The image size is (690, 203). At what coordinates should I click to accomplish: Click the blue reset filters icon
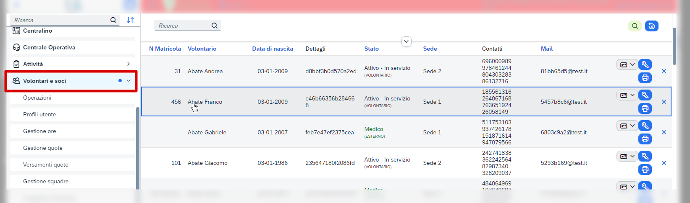651,26
